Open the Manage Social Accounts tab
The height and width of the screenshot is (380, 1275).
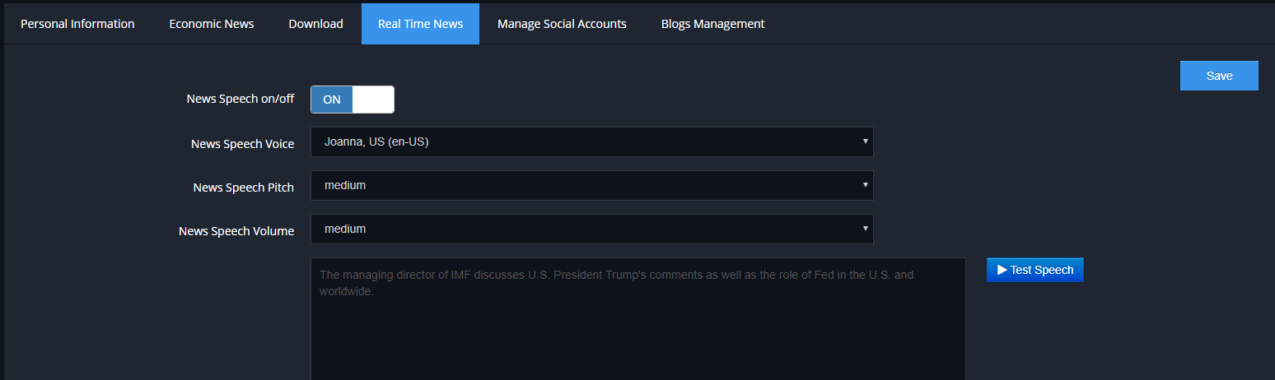pyautogui.click(x=562, y=24)
